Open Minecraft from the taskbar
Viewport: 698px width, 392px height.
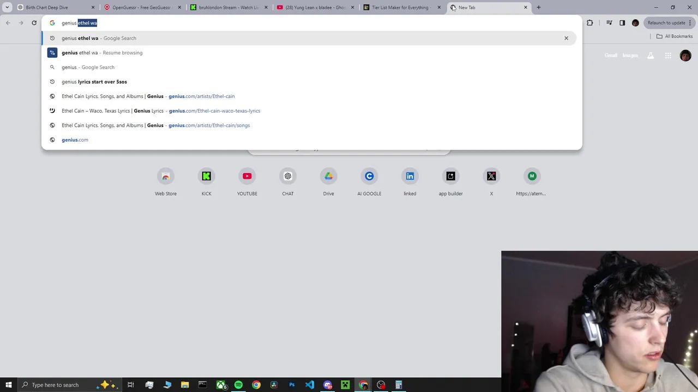point(345,385)
